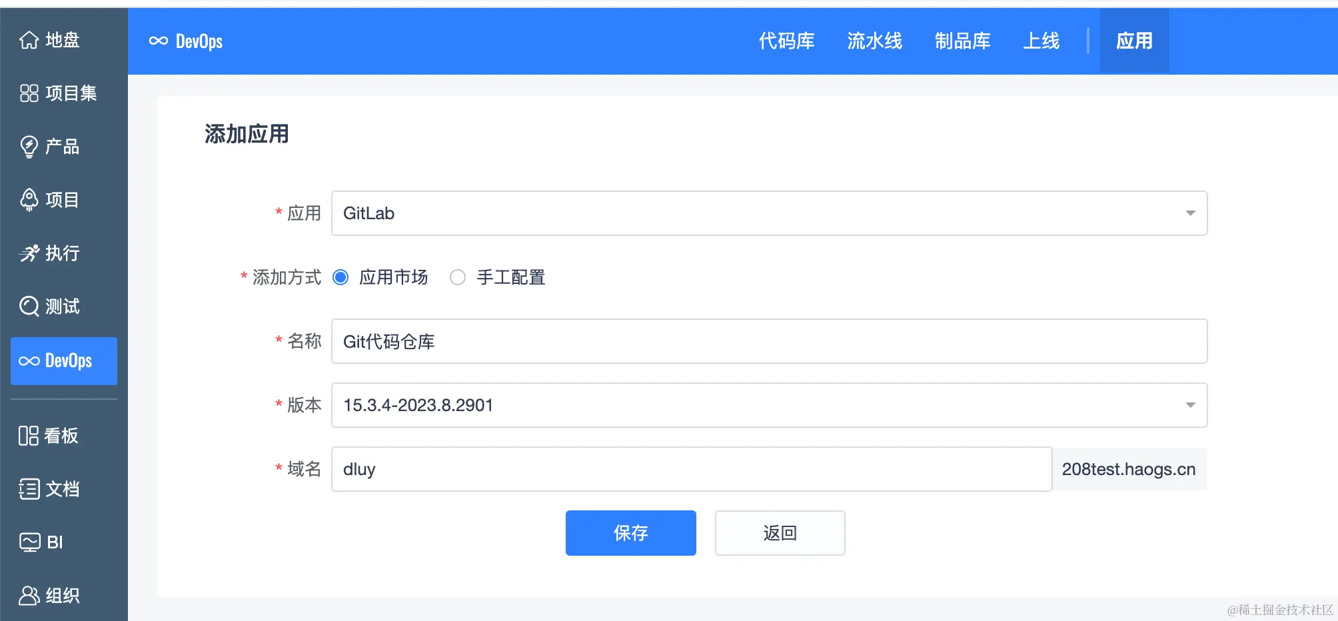
Task: Open 测试 via the magnifier icon
Action: [x=29, y=307]
